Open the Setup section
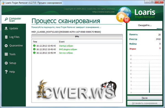 [x=14, y=63]
